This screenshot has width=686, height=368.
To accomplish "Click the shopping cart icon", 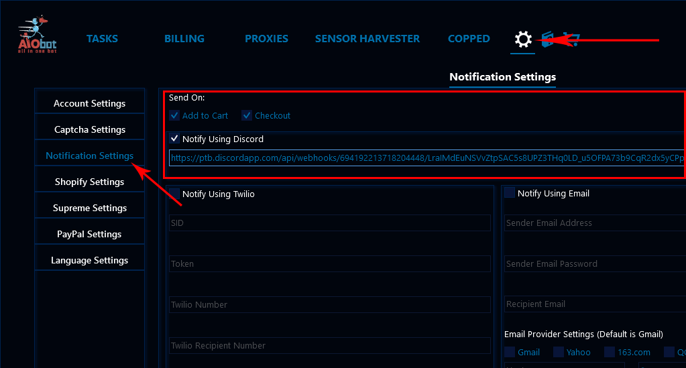I will click(571, 40).
